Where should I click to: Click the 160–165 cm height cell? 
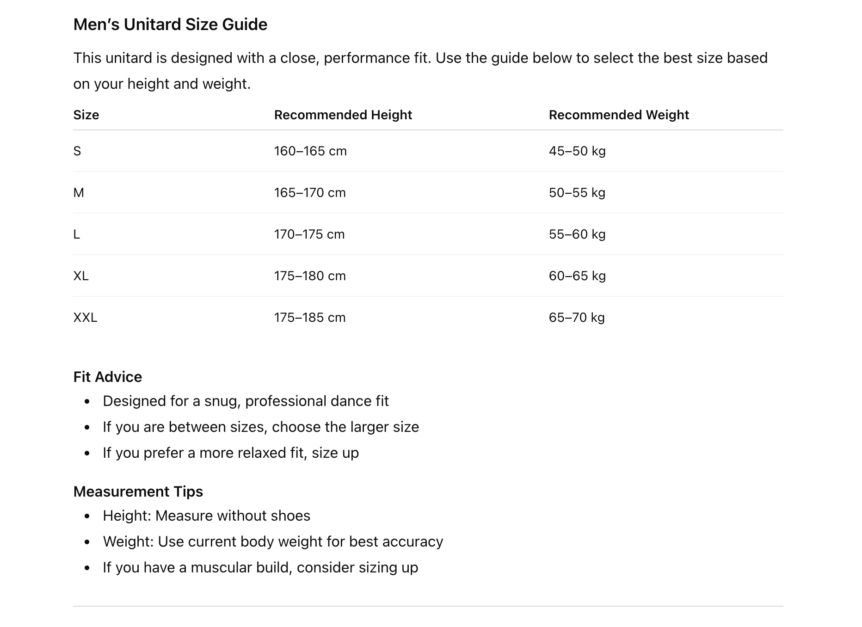(310, 151)
